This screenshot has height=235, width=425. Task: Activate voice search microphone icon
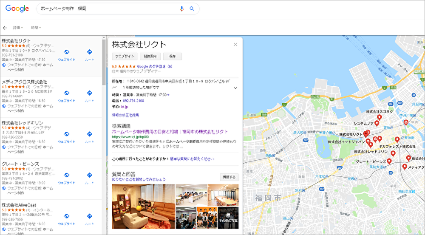coord(181,8)
